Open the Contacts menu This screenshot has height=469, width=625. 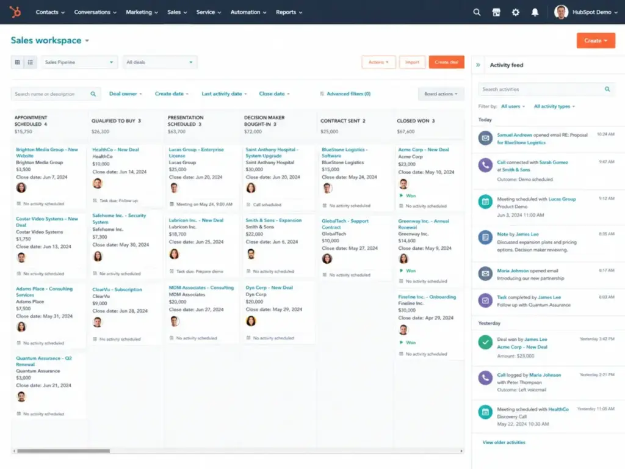(x=50, y=12)
